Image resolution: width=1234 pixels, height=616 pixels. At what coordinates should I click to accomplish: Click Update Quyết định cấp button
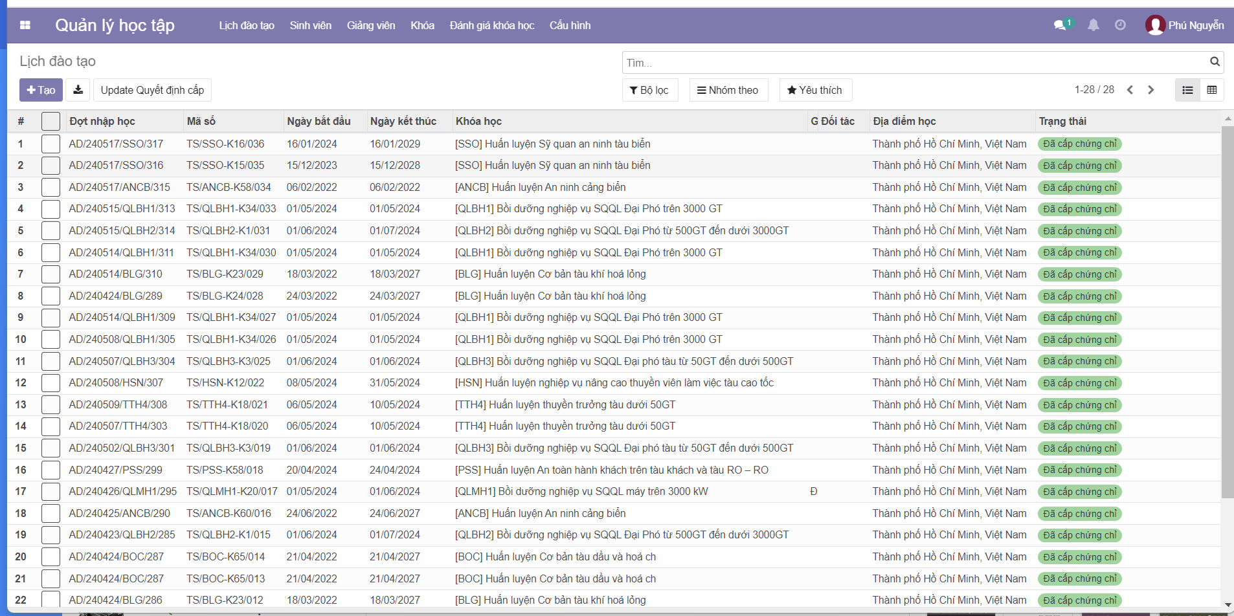(152, 90)
